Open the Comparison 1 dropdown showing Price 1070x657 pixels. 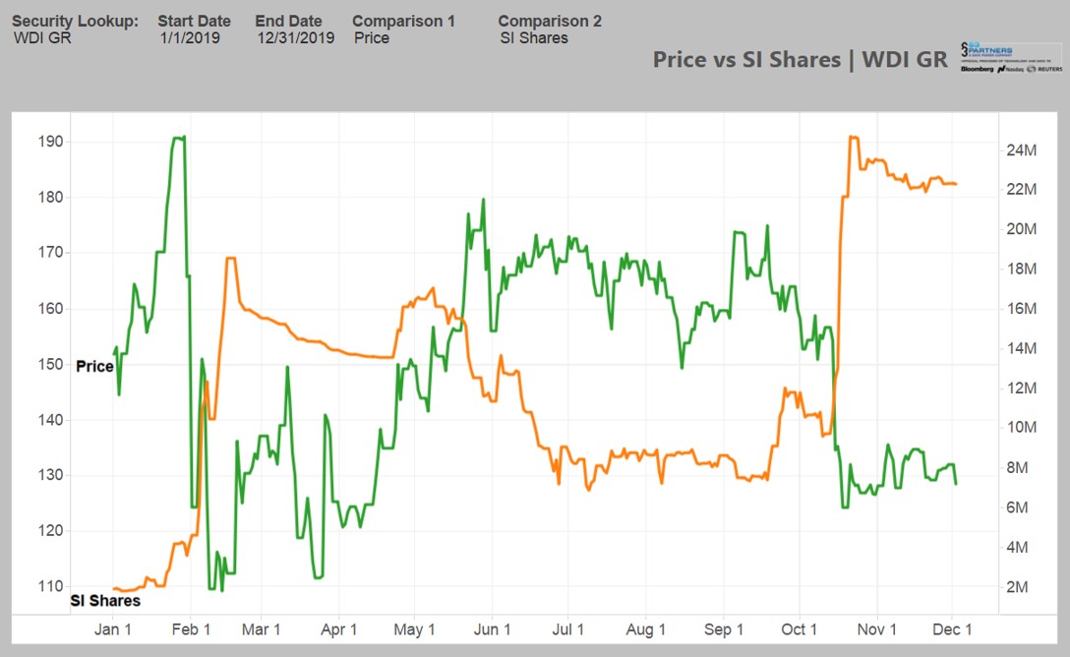[372, 38]
